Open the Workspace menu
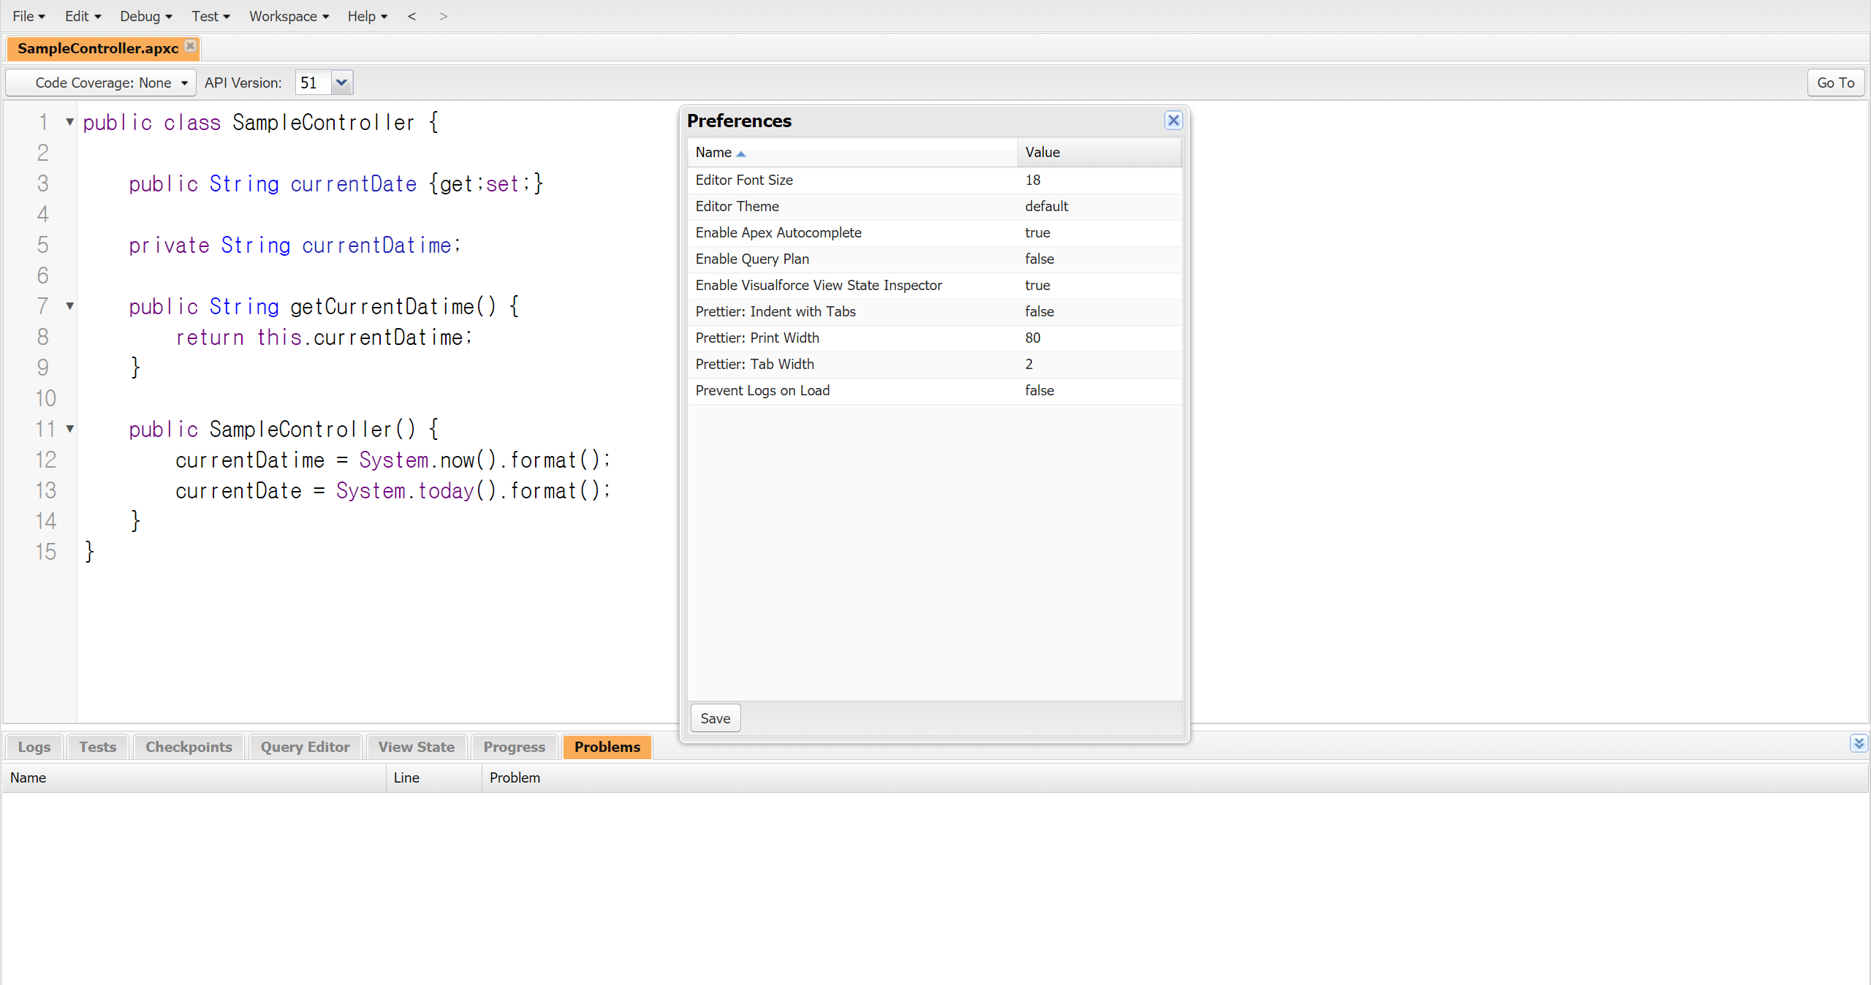 coord(289,16)
